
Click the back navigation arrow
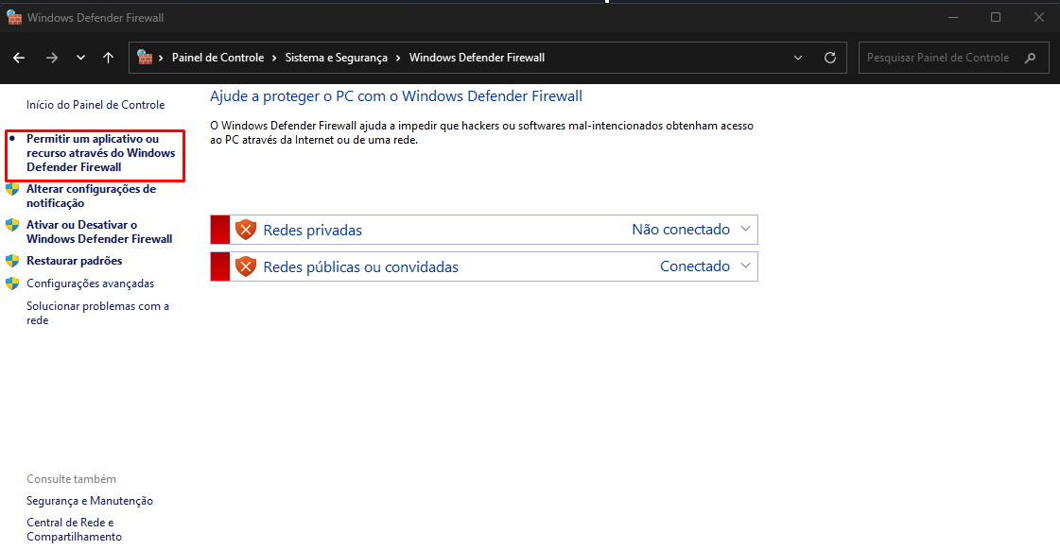click(x=19, y=58)
